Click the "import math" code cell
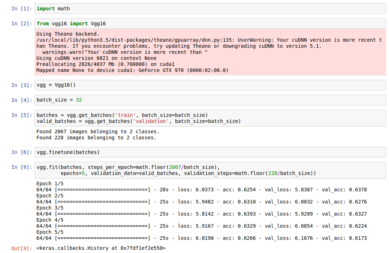This screenshot has width=389, height=253. pos(210,9)
